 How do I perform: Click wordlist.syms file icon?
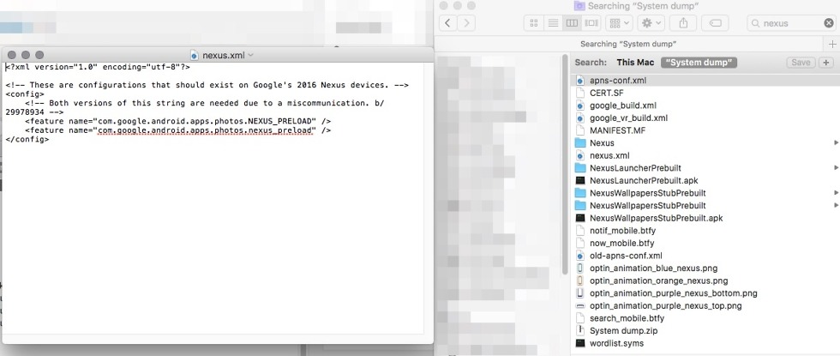579,343
